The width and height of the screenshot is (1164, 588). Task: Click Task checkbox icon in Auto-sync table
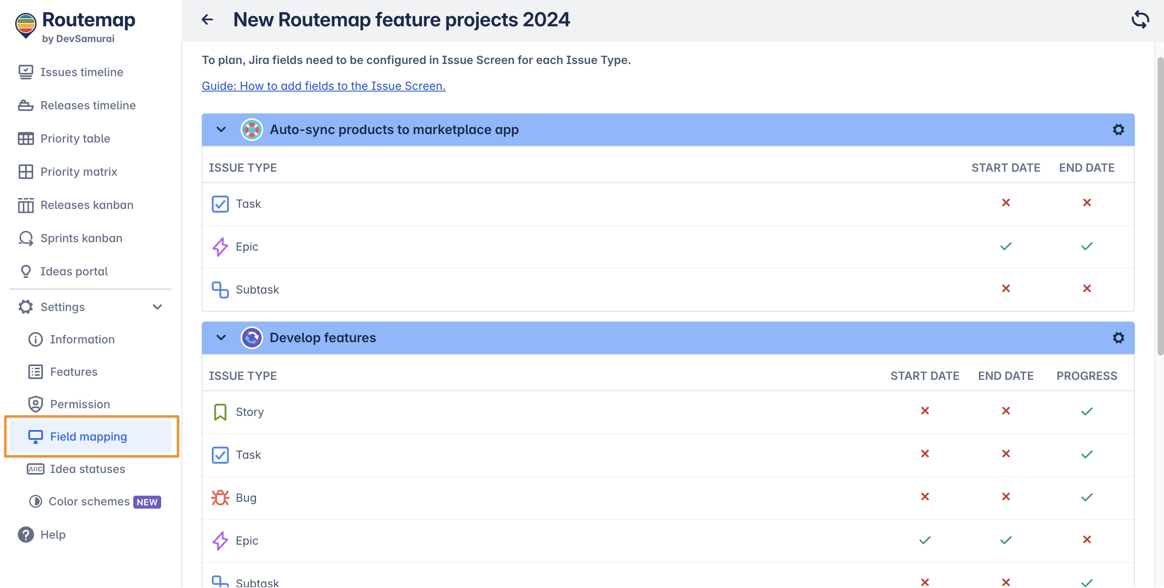click(220, 204)
